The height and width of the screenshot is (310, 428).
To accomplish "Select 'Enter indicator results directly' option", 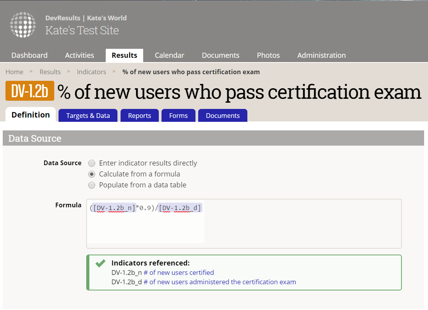I will (92, 163).
